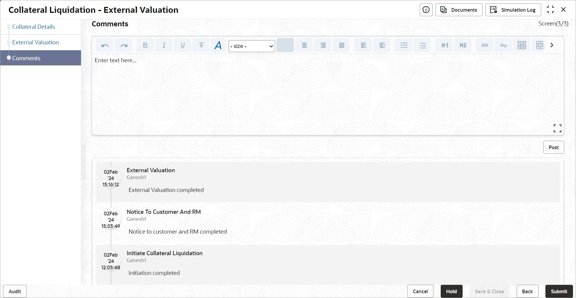Close the Collateral Liquidation screen
This screenshot has height=298, width=576.
(563, 10)
